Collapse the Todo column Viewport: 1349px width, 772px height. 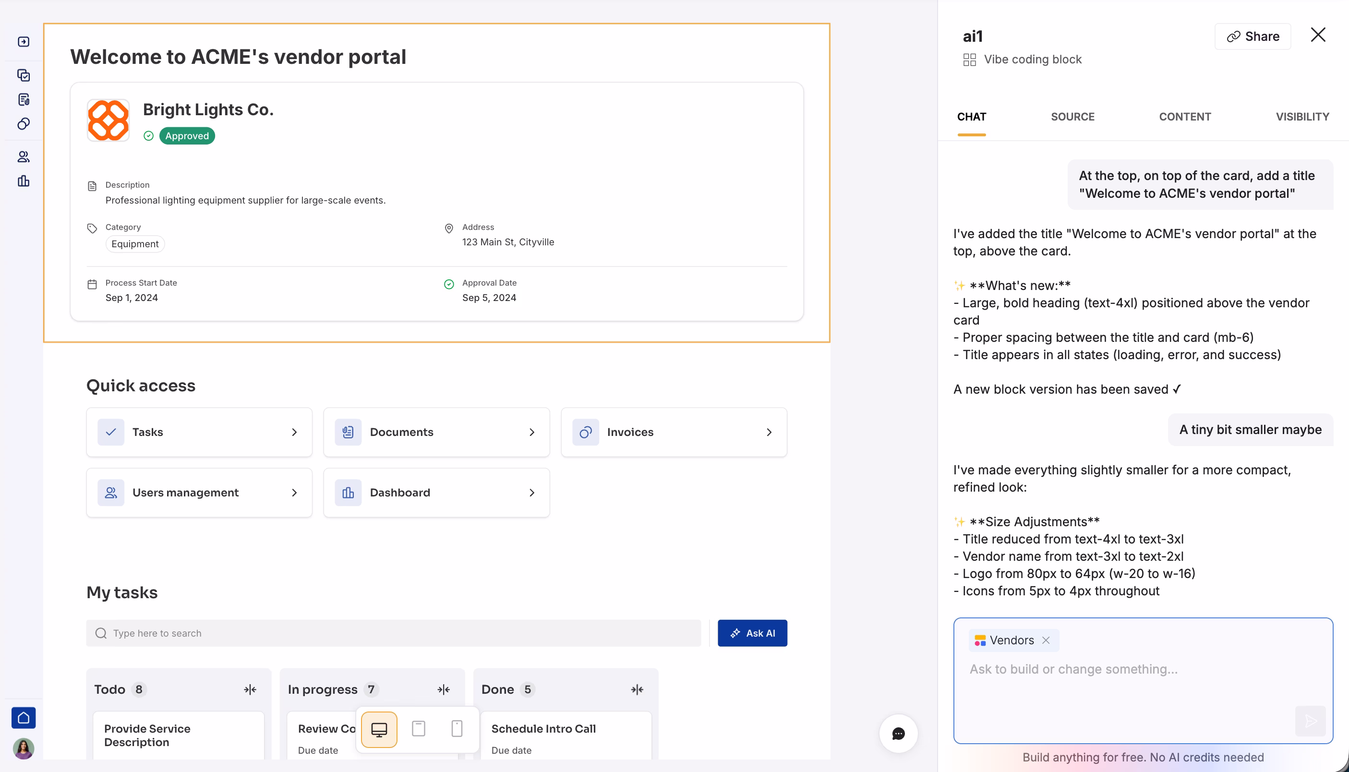point(250,689)
